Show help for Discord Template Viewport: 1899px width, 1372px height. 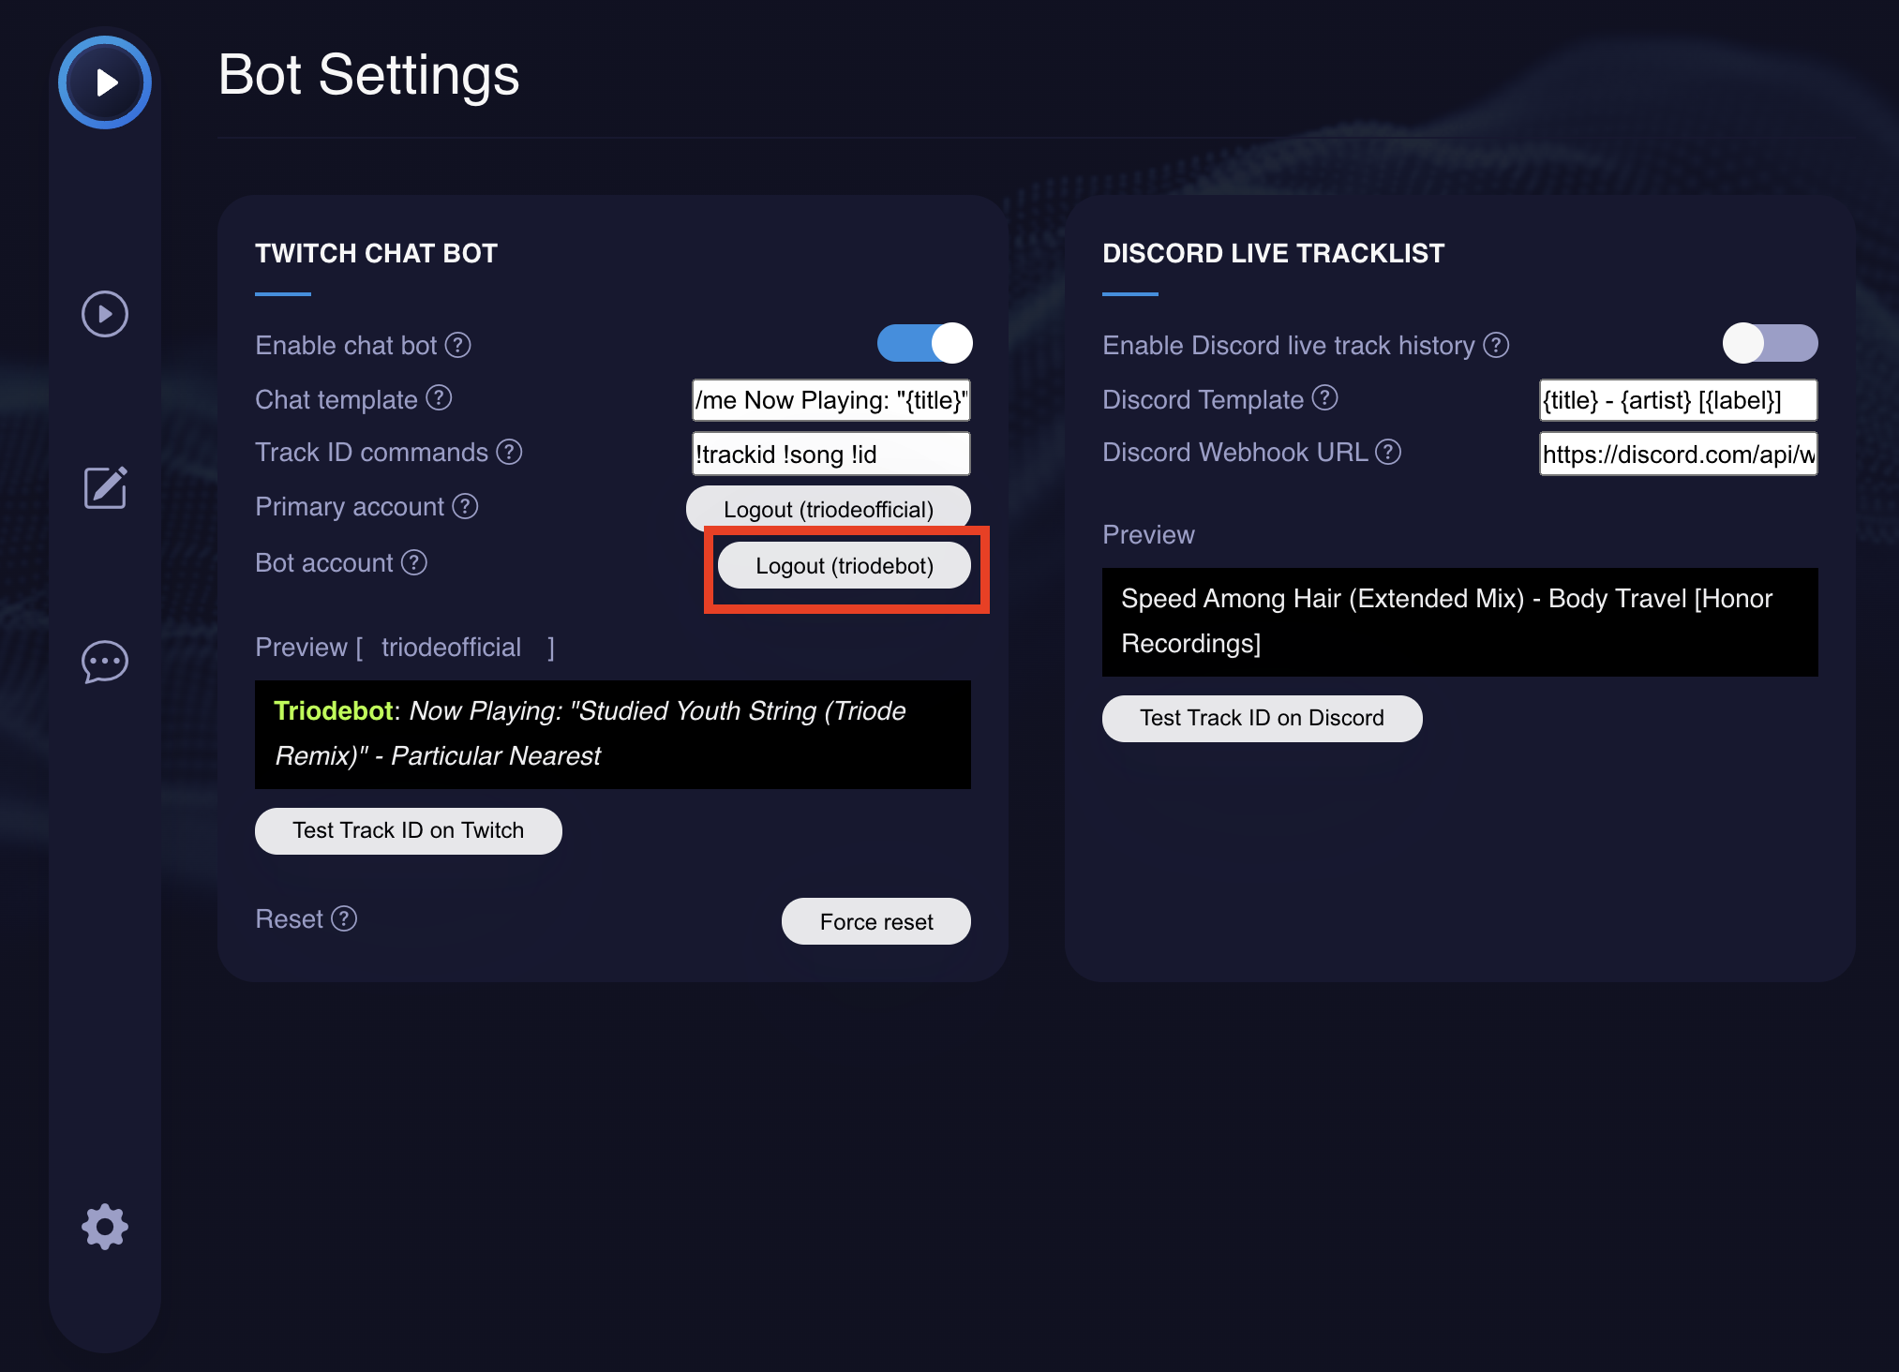click(1324, 398)
